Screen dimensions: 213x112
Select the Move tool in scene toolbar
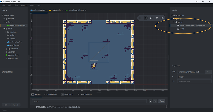point(140,18)
